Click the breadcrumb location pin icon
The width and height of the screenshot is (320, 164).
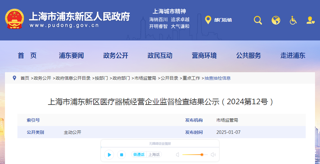click(x=14, y=78)
